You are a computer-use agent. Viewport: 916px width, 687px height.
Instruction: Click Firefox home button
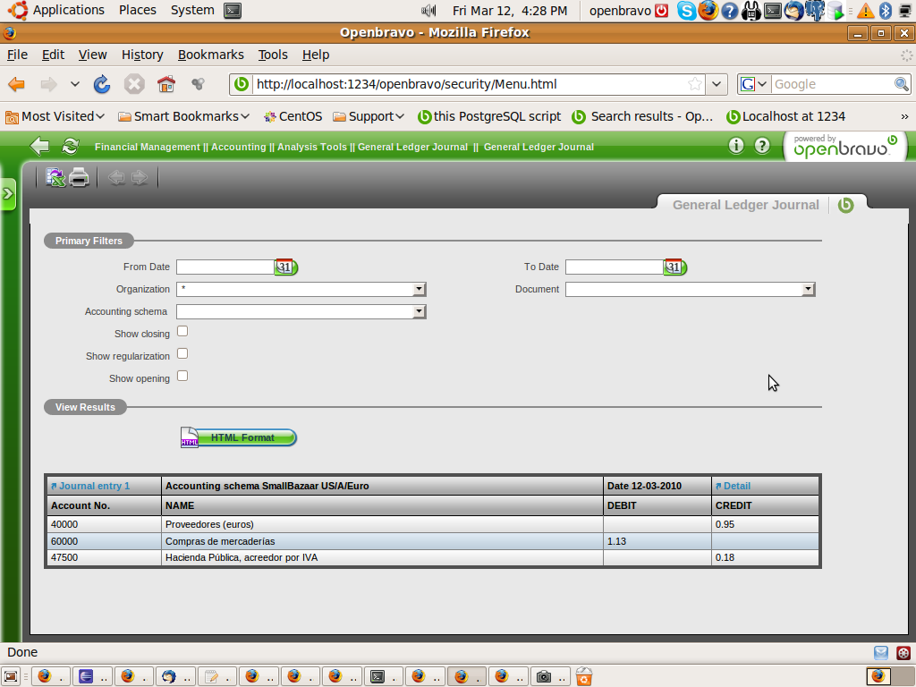coord(165,84)
